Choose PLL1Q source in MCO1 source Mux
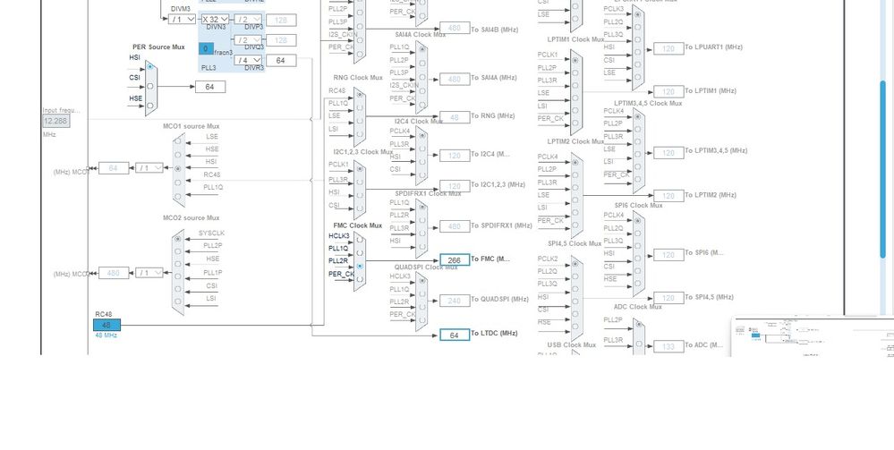The width and height of the screenshot is (894, 450). (178, 196)
